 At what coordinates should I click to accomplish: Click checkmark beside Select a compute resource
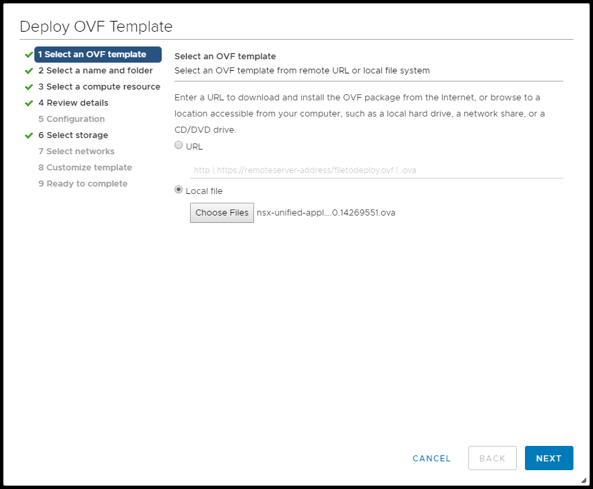(x=29, y=87)
